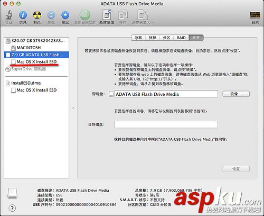Click the large drive icon at bottom

point(13,193)
